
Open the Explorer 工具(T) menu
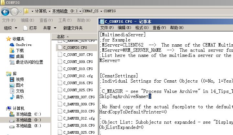(x=65, y=20)
